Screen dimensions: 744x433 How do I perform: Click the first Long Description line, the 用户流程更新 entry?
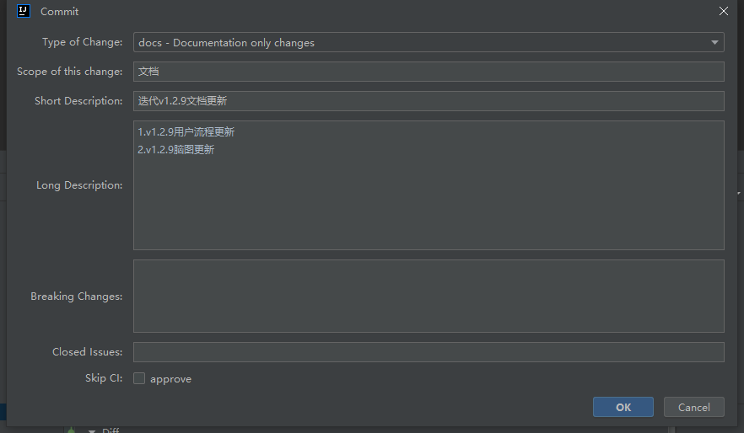(x=186, y=131)
